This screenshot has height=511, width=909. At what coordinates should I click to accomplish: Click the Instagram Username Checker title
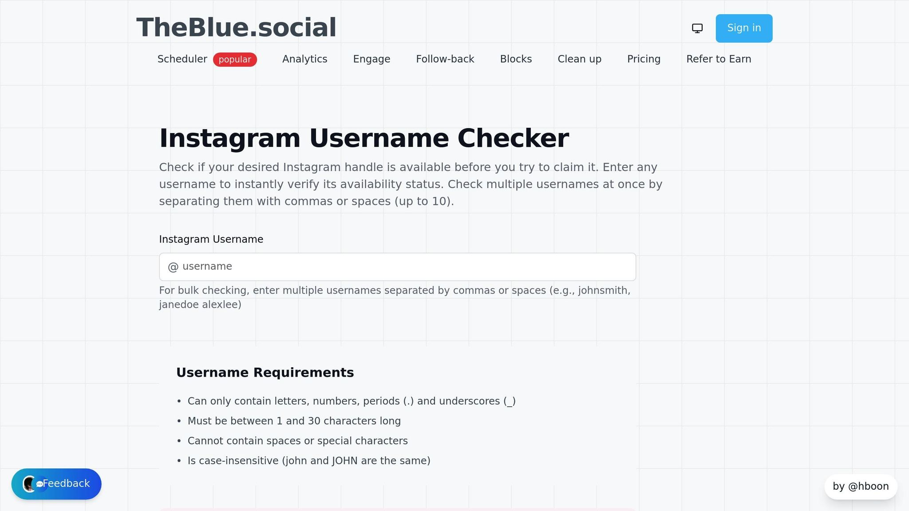(364, 138)
